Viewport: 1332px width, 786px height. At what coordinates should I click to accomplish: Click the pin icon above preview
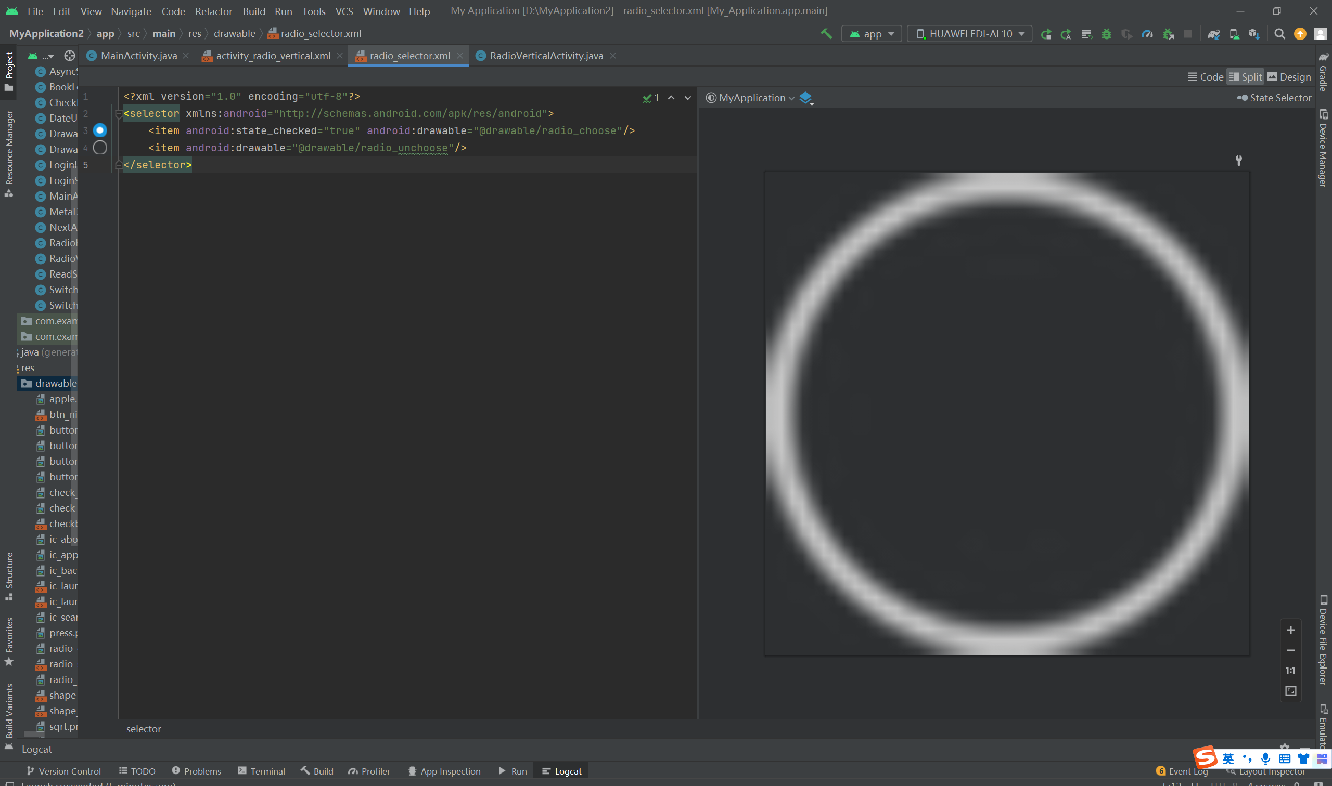[1239, 160]
